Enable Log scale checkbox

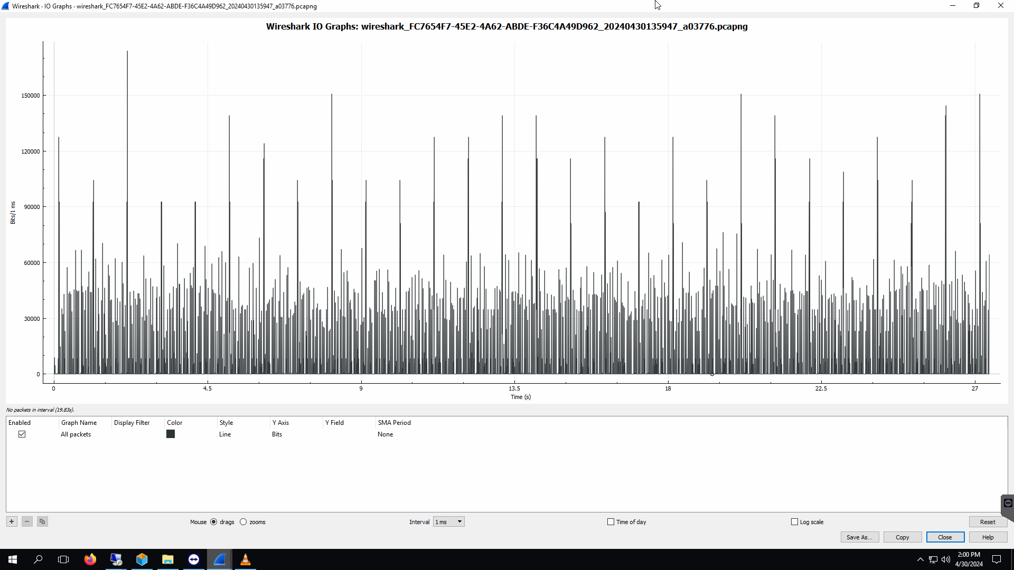(794, 522)
